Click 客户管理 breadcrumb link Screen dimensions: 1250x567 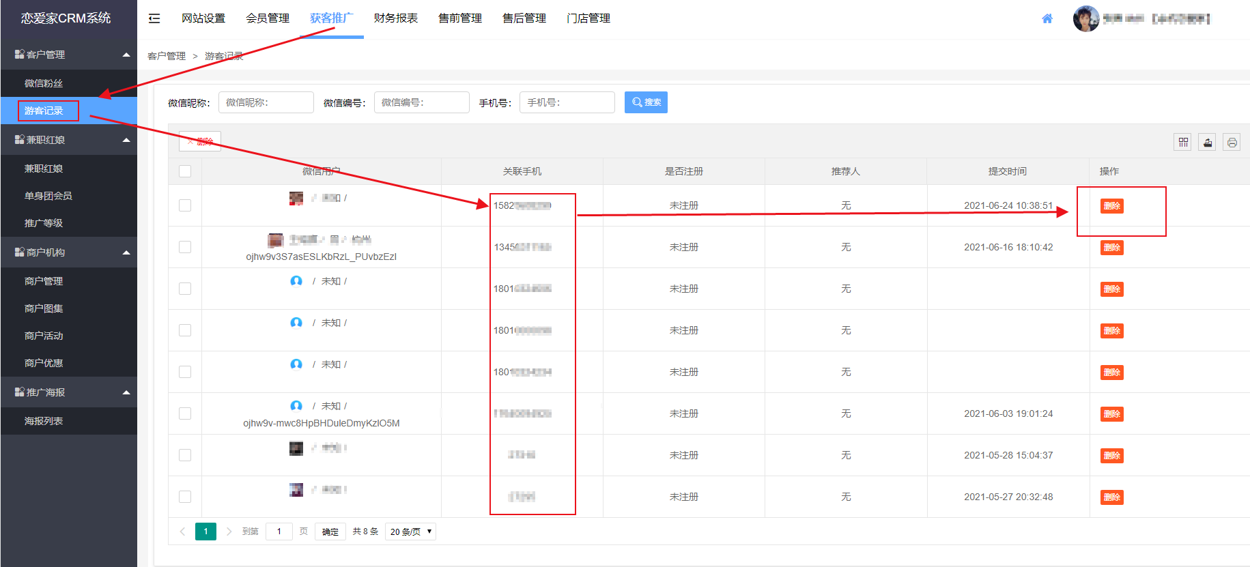167,56
